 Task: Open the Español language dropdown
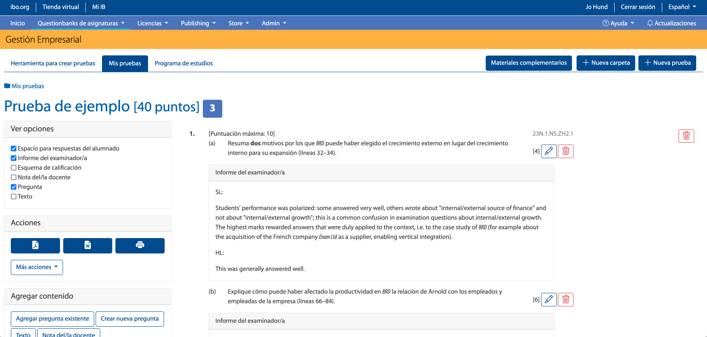(682, 7)
